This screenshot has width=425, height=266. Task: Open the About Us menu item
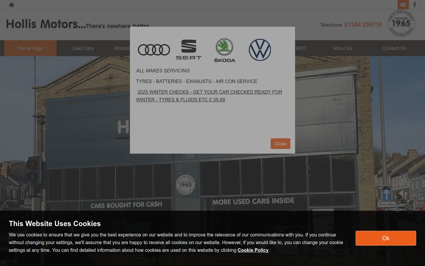click(343, 48)
